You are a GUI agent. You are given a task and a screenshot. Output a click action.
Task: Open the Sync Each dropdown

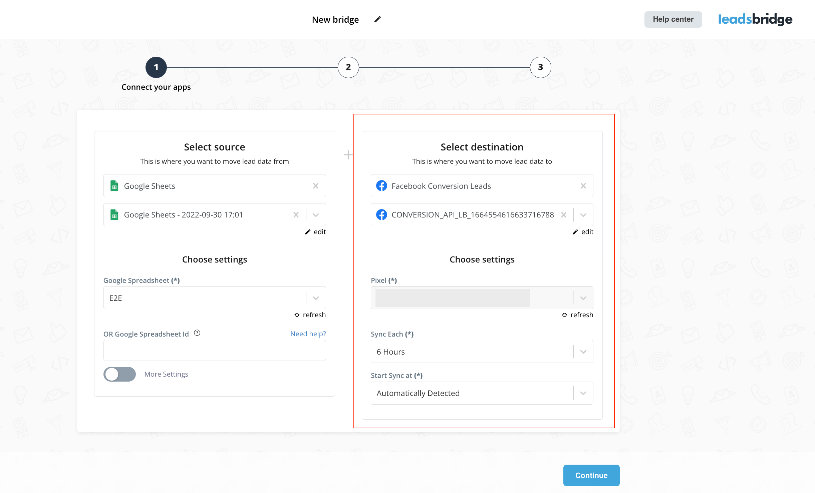pos(482,352)
